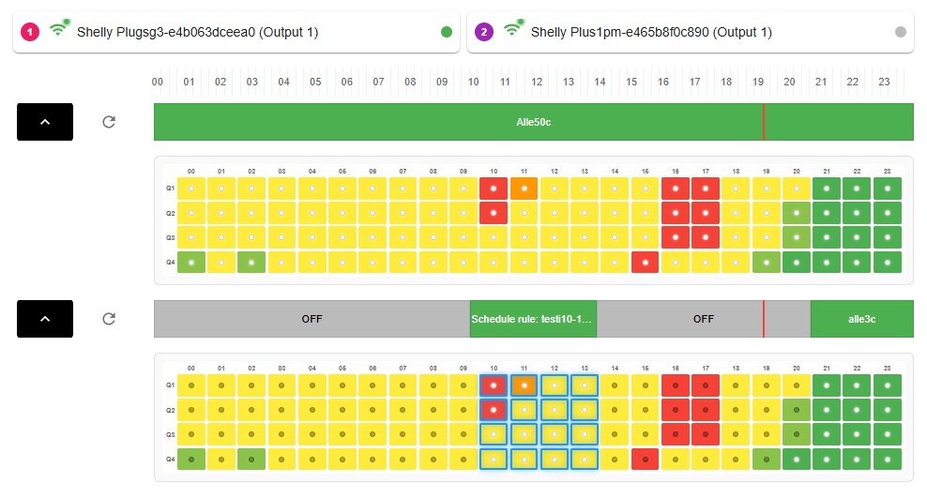
Task: Click green status dot on Shelly Plugsg3 card
Action: pyautogui.click(x=447, y=32)
